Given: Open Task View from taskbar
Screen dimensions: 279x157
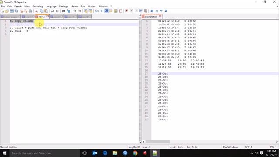Looking at the screenshot, I should point(85,153).
